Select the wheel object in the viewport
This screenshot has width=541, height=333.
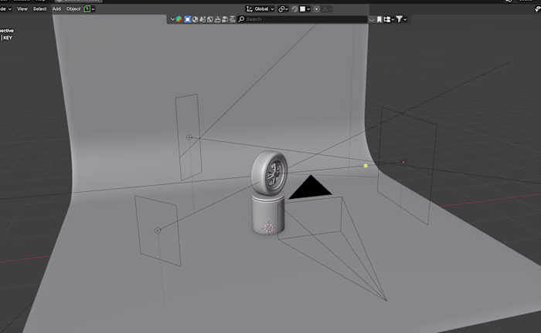pyautogui.click(x=269, y=173)
